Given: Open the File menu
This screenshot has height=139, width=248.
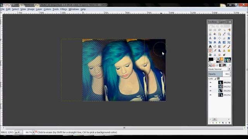Looking at the screenshot, I should (x=2, y=9).
